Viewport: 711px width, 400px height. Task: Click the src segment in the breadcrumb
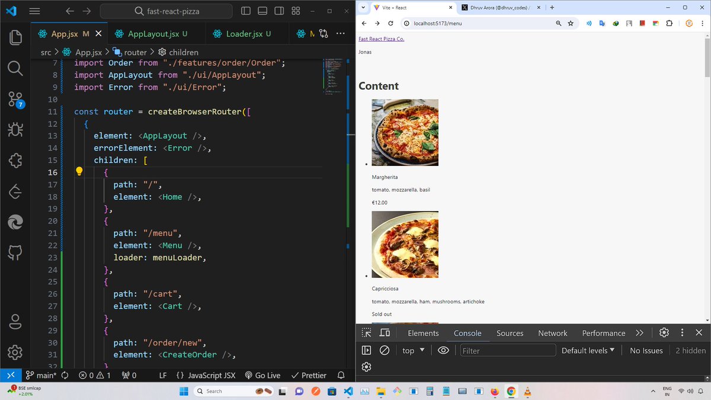(x=46, y=52)
